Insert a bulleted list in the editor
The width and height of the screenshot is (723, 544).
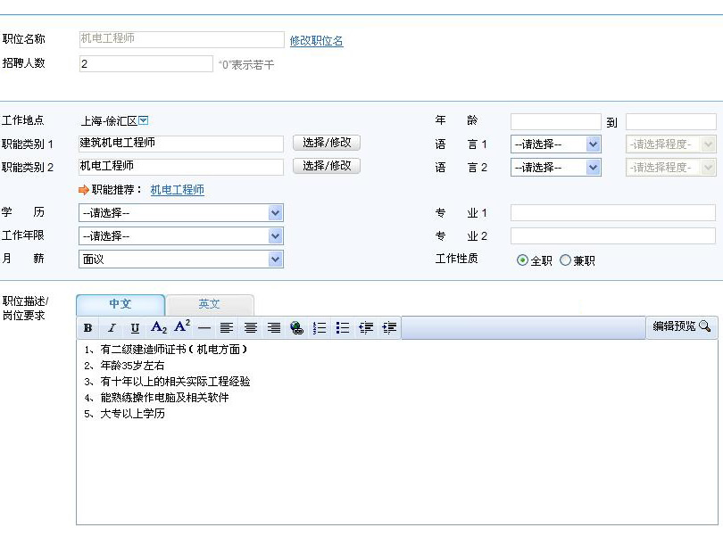tap(343, 328)
